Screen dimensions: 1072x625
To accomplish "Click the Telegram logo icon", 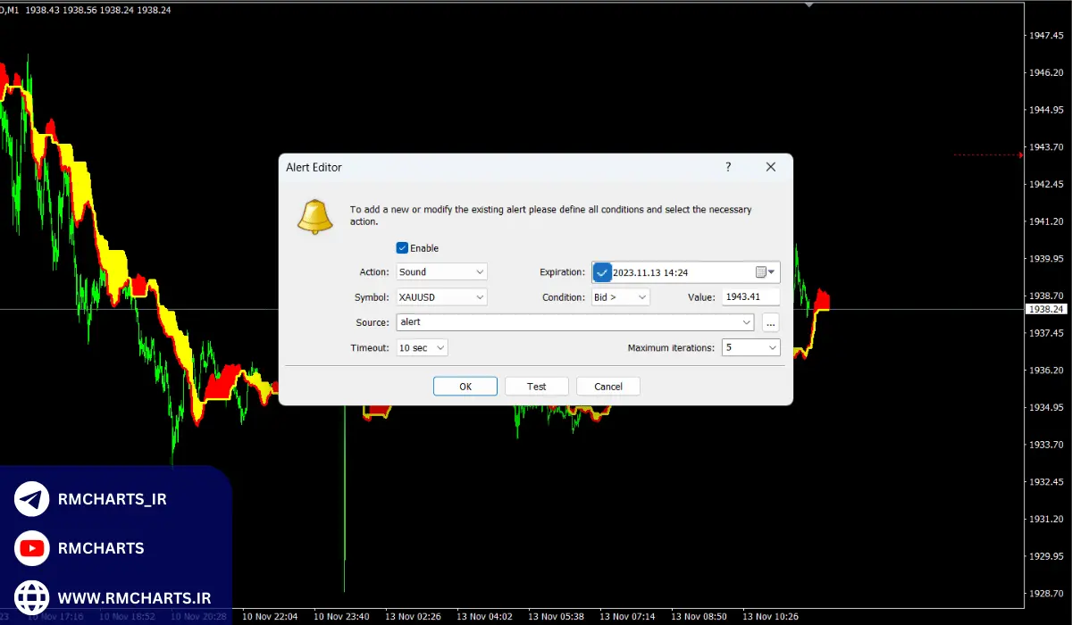I will coord(32,499).
